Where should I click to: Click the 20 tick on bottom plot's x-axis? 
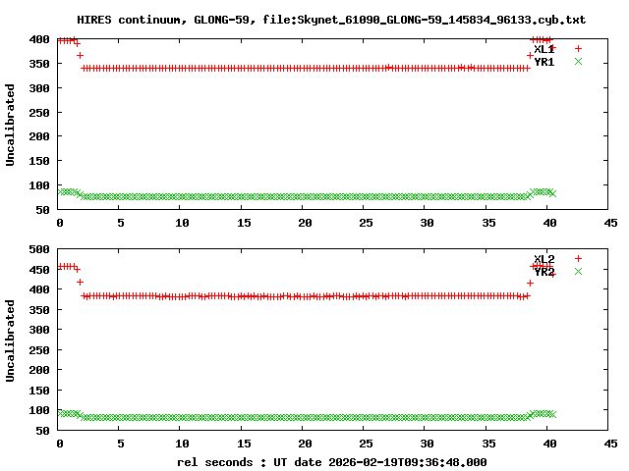point(304,444)
